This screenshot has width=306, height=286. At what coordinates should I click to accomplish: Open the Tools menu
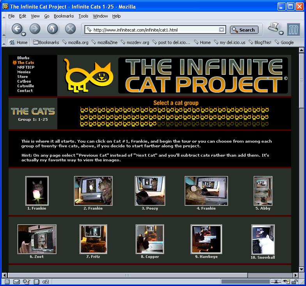click(83, 16)
